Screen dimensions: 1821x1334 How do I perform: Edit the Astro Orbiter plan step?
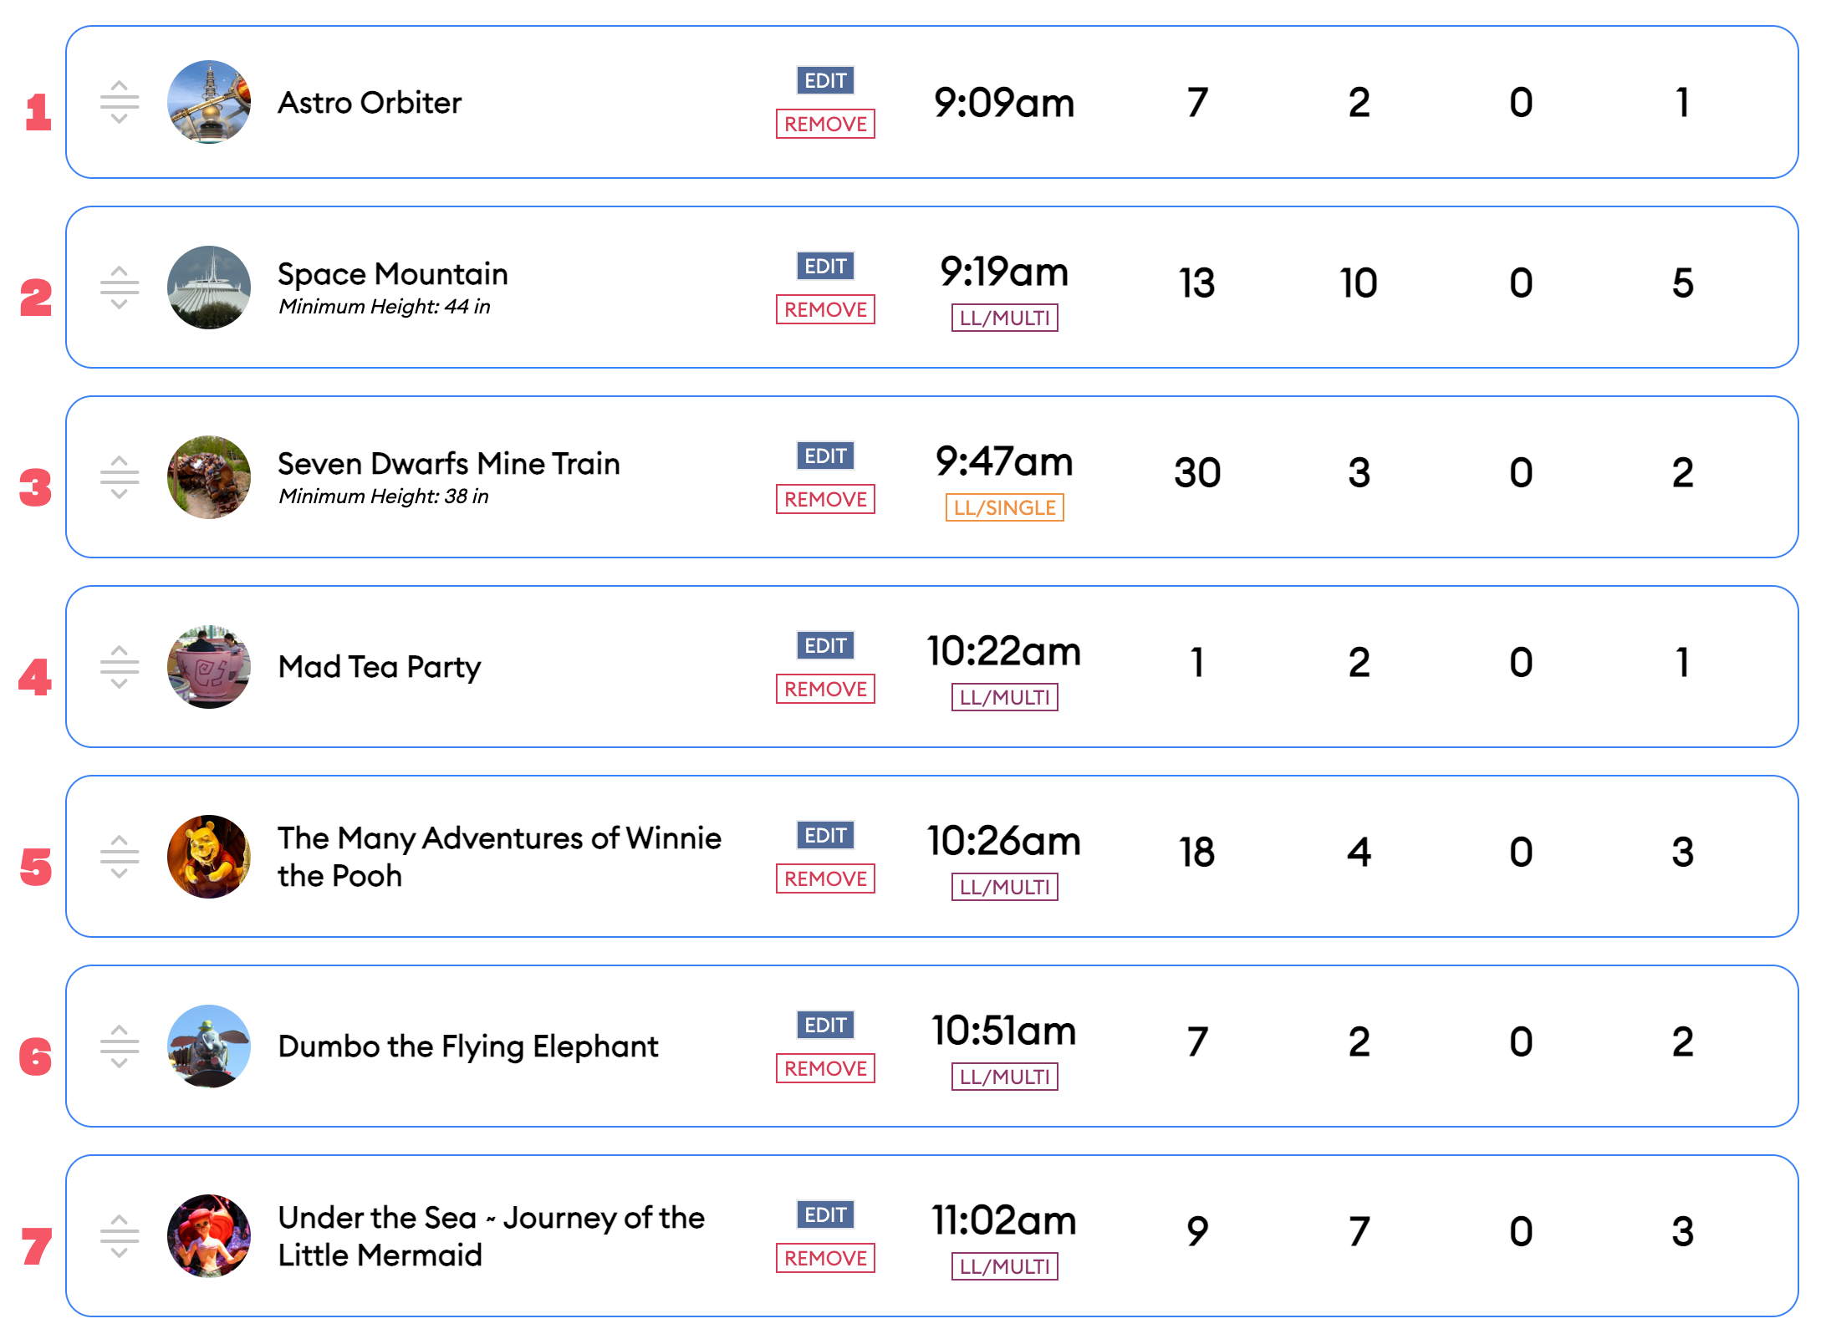coord(825,80)
